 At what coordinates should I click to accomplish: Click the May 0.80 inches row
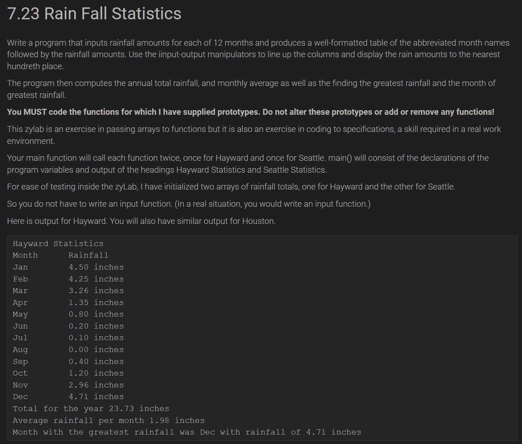click(x=68, y=314)
